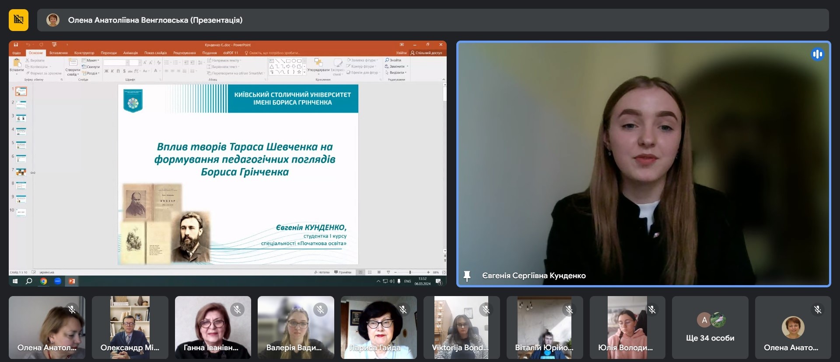
Task: Switch to slide sorter view
Action: (370, 272)
